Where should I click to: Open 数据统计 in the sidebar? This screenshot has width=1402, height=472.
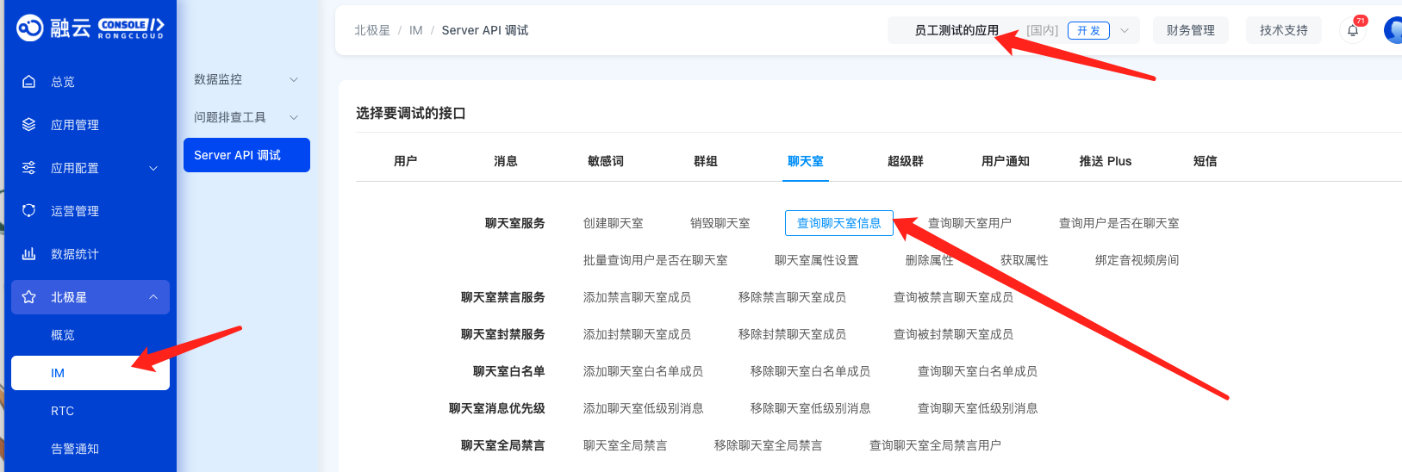[x=75, y=254]
